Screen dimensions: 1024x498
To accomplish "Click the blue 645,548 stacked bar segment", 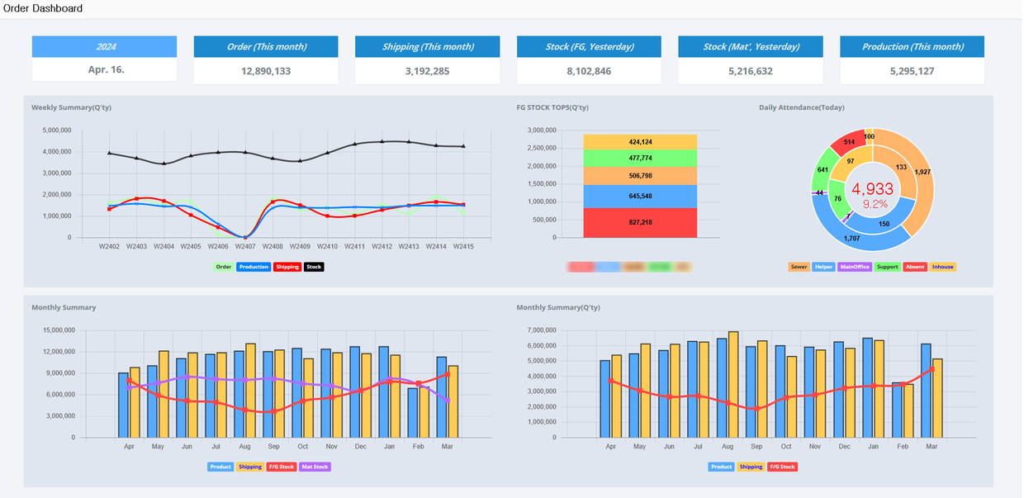I will (640, 197).
